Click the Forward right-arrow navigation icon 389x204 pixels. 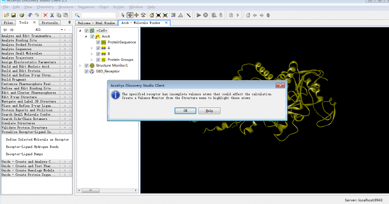[x=261, y=15]
